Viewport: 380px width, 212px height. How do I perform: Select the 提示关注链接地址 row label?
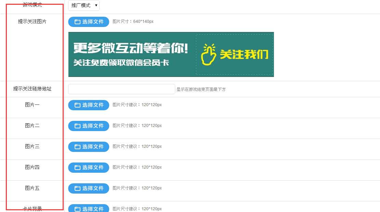(x=32, y=89)
